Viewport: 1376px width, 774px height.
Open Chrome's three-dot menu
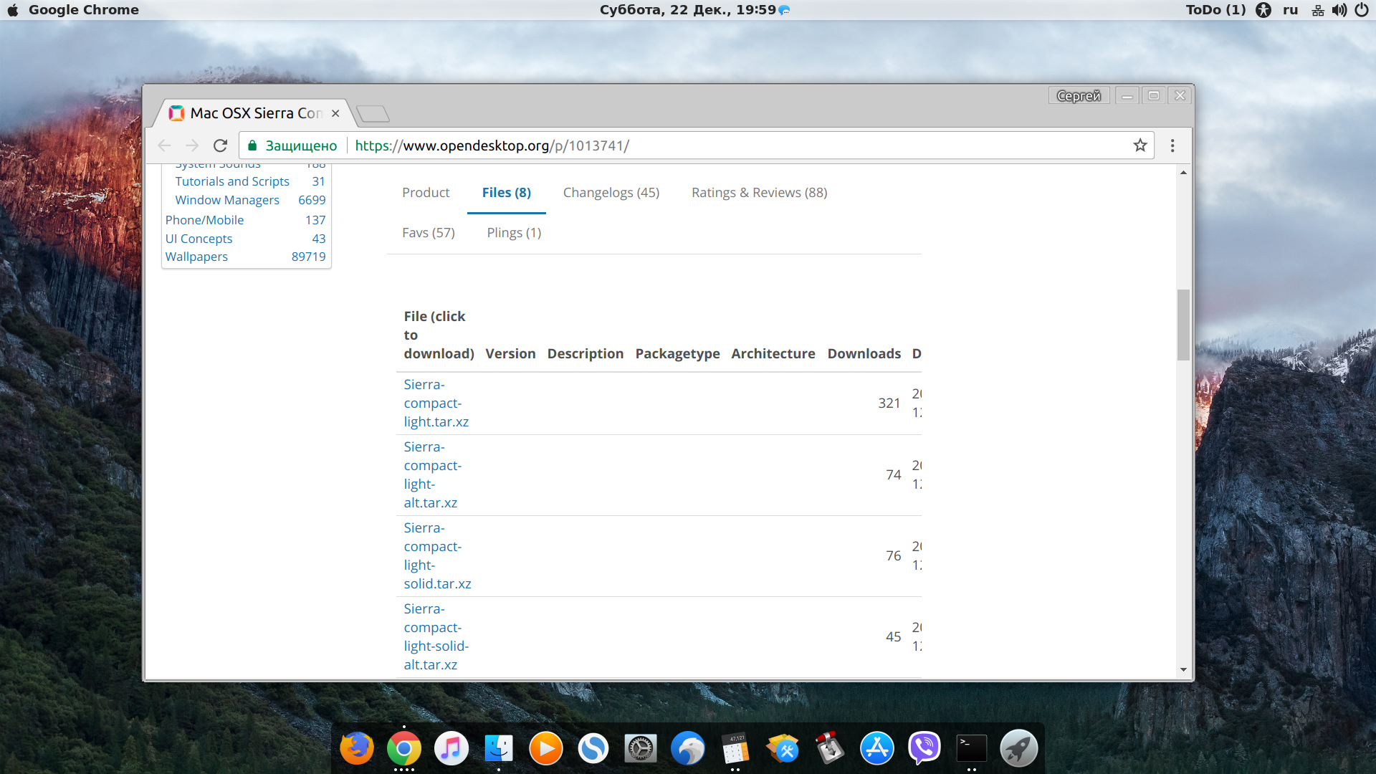(1172, 145)
